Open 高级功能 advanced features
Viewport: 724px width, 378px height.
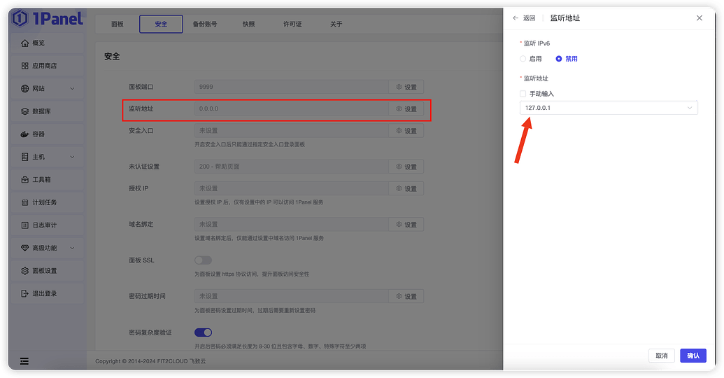point(47,248)
